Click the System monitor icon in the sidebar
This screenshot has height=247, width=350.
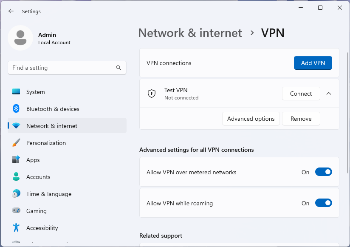click(16, 92)
